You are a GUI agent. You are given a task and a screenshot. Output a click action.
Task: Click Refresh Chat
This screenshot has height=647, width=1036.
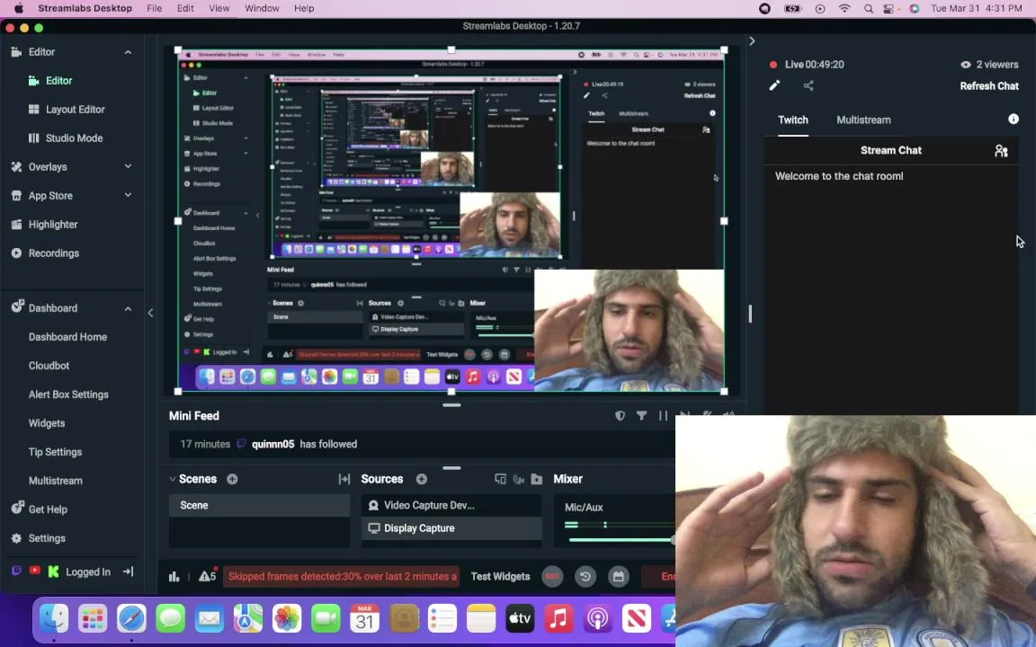pos(989,86)
